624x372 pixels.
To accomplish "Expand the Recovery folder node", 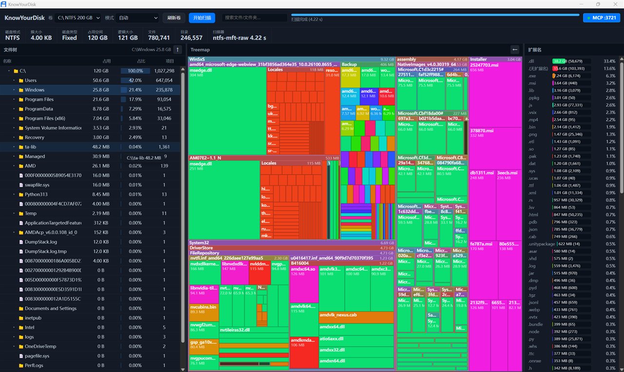I will tap(14, 137).
